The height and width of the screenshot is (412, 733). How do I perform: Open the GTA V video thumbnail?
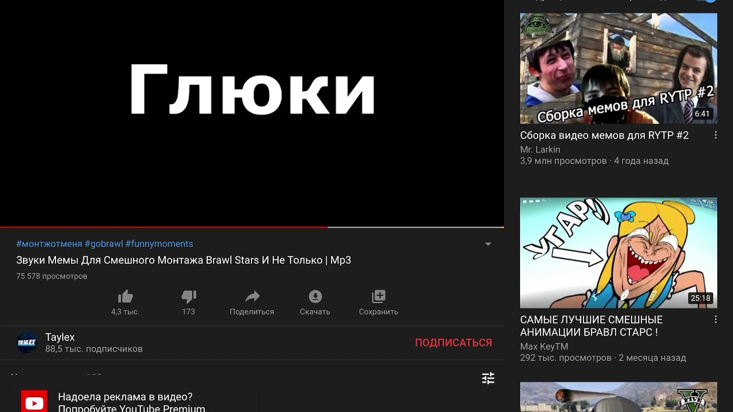pos(618,397)
